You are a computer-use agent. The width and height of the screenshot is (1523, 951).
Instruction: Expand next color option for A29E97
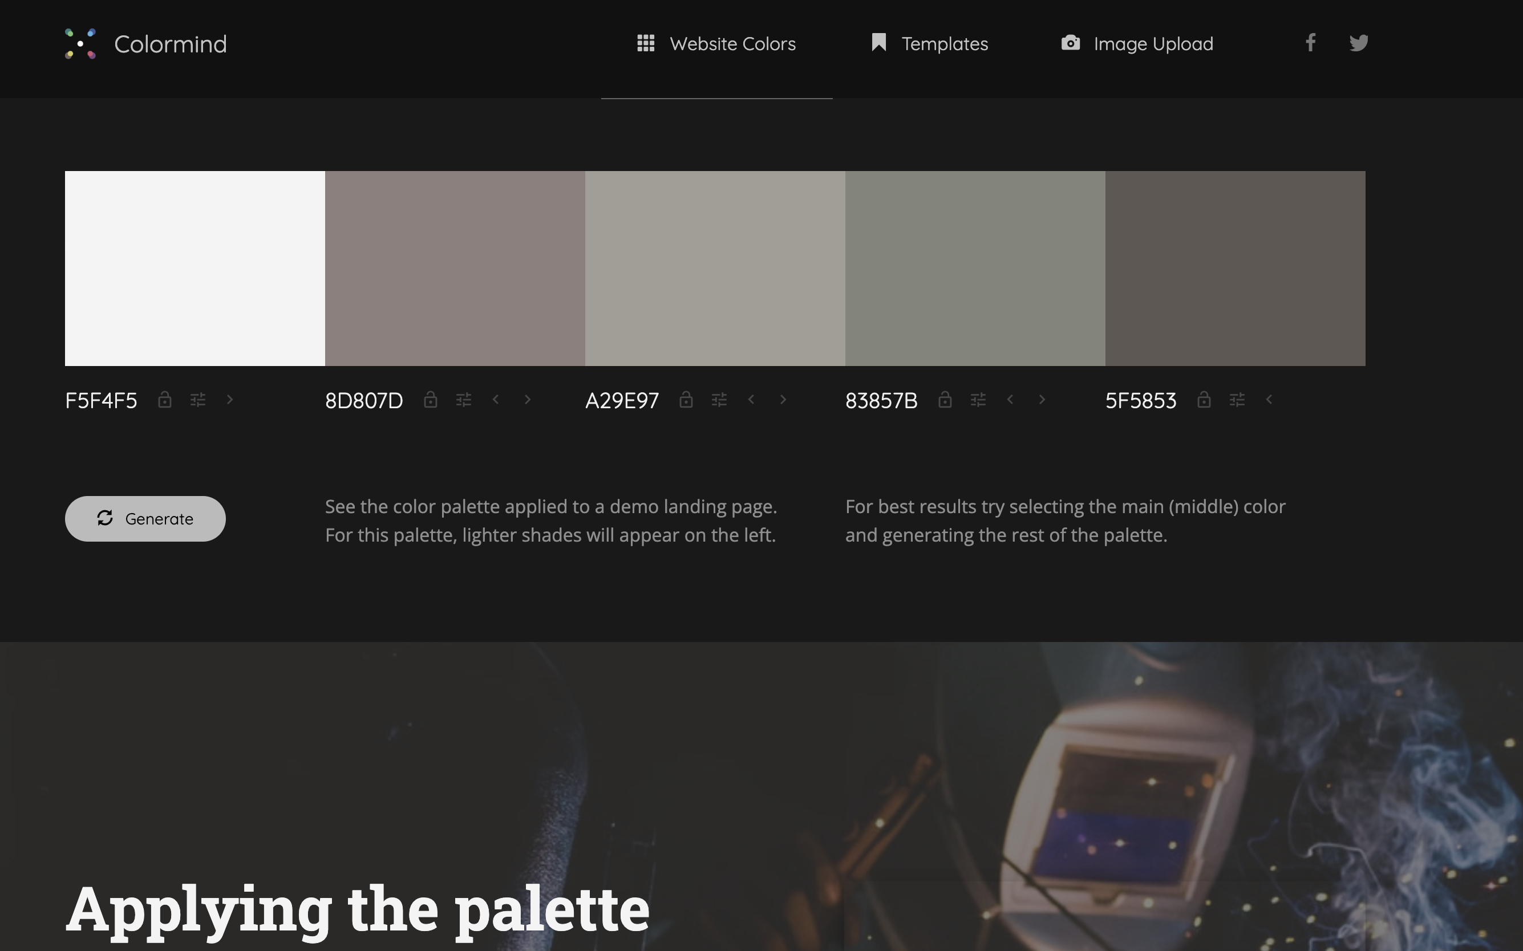coord(783,399)
